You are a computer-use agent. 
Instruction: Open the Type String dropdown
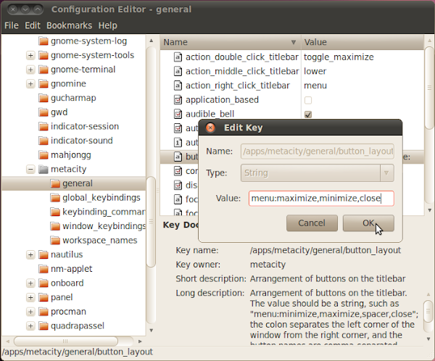[x=318, y=173]
